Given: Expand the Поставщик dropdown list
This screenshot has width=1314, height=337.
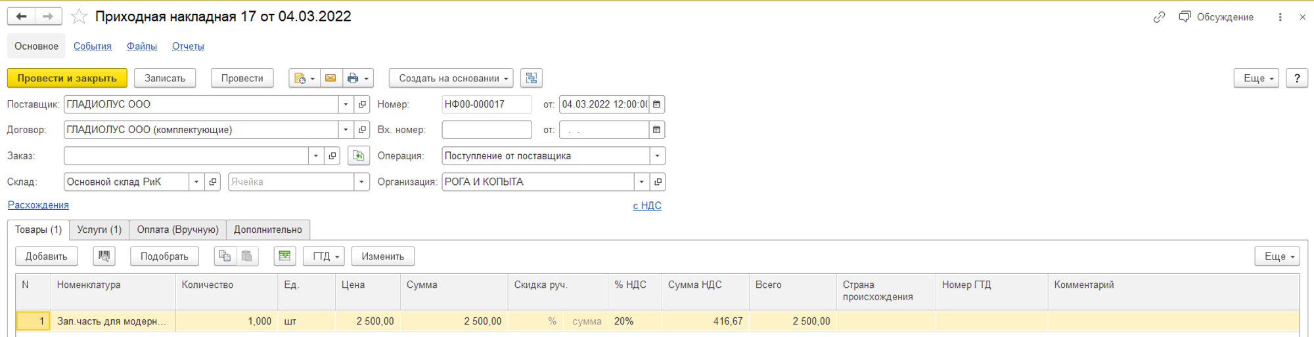Looking at the screenshot, I should coord(346,104).
